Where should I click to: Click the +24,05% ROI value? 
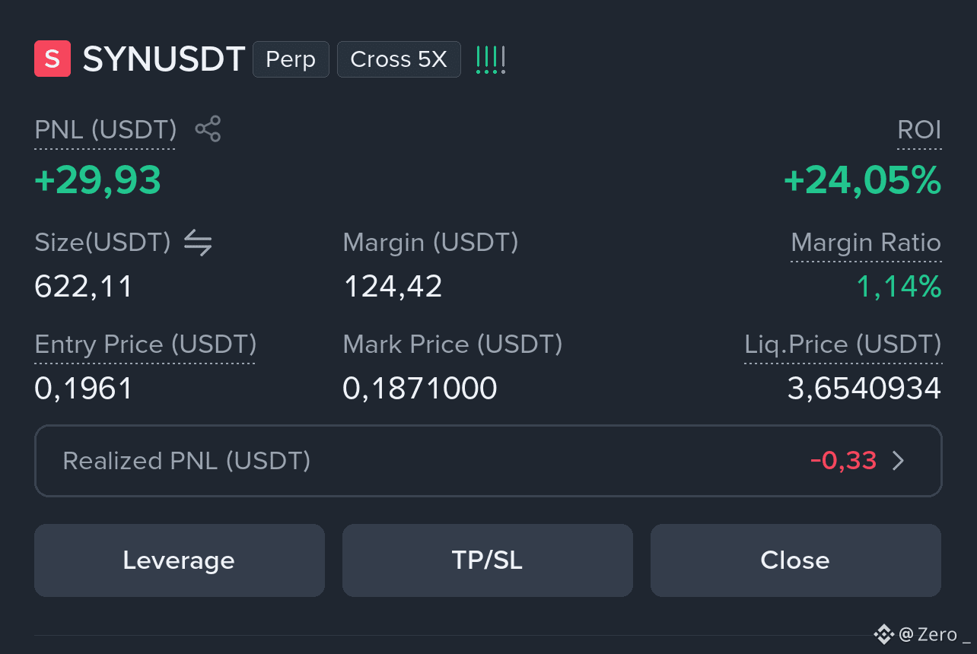click(863, 181)
